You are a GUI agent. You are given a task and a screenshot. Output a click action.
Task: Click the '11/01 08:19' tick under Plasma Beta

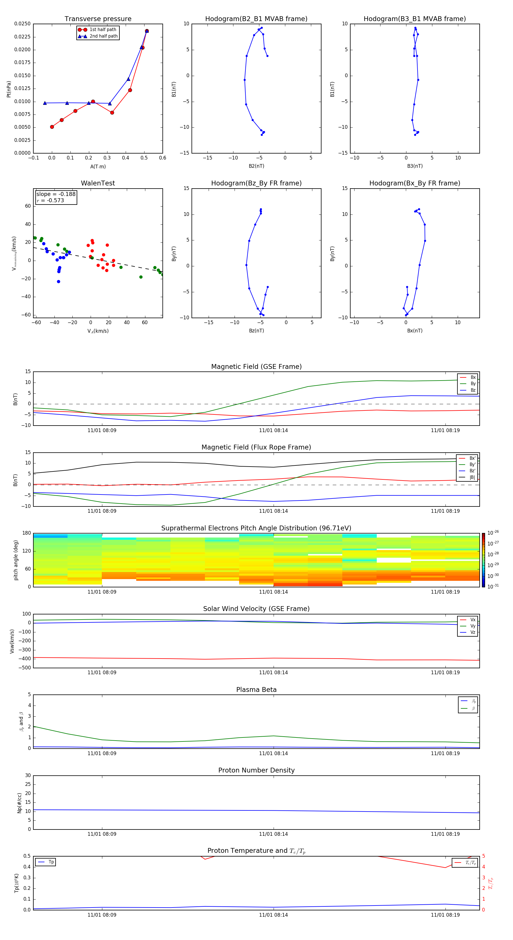[445, 753]
